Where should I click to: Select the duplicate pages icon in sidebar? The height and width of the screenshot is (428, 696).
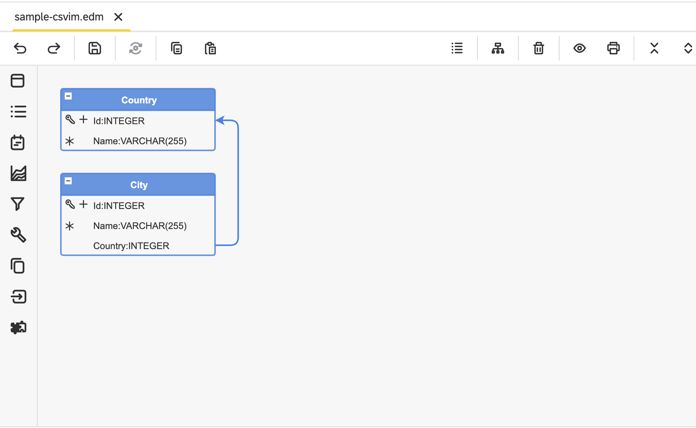tap(18, 266)
